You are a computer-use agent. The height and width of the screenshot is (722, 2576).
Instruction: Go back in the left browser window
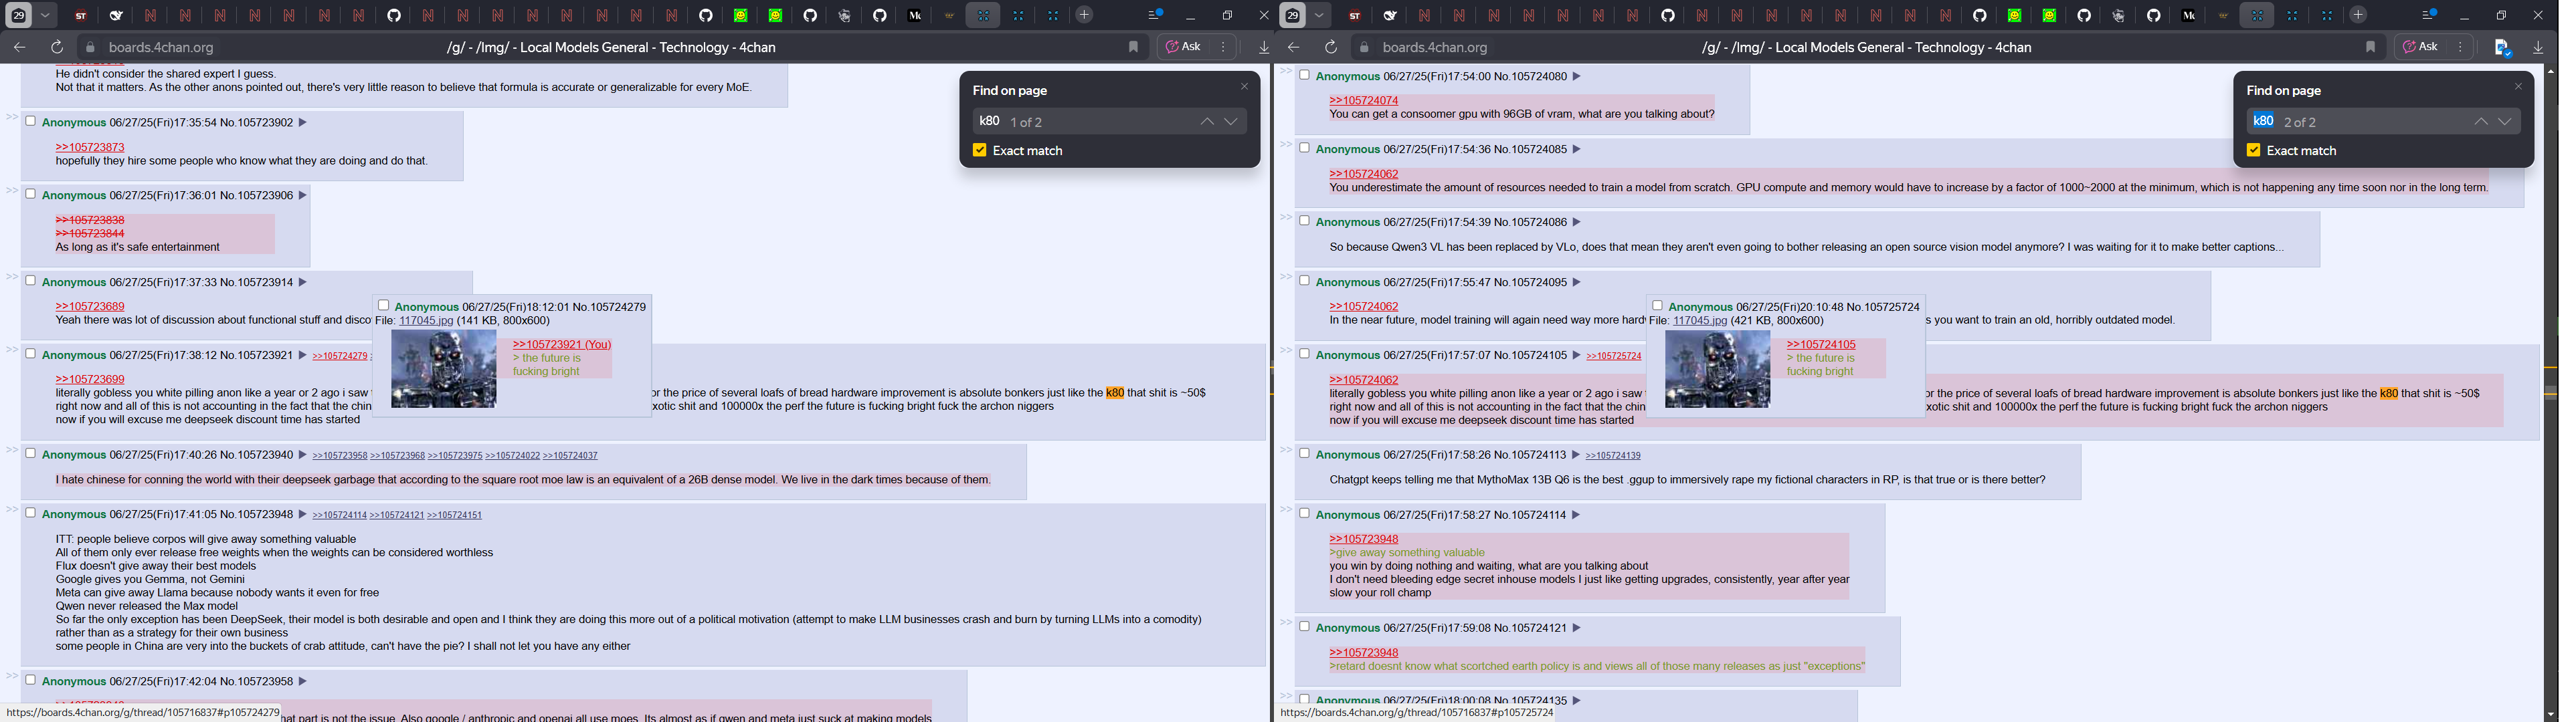tap(20, 47)
